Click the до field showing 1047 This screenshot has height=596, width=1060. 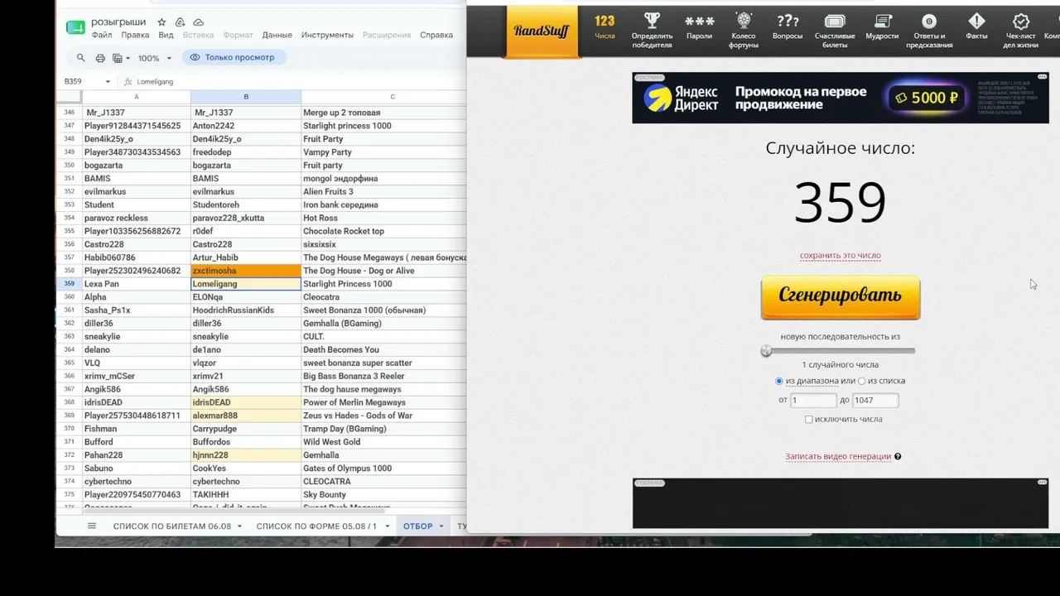pyautogui.click(x=874, y=400)
